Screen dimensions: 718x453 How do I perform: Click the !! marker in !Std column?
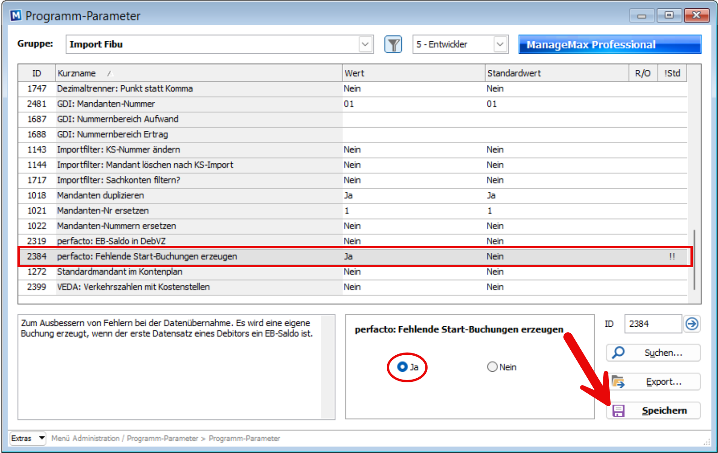point(672,257)
